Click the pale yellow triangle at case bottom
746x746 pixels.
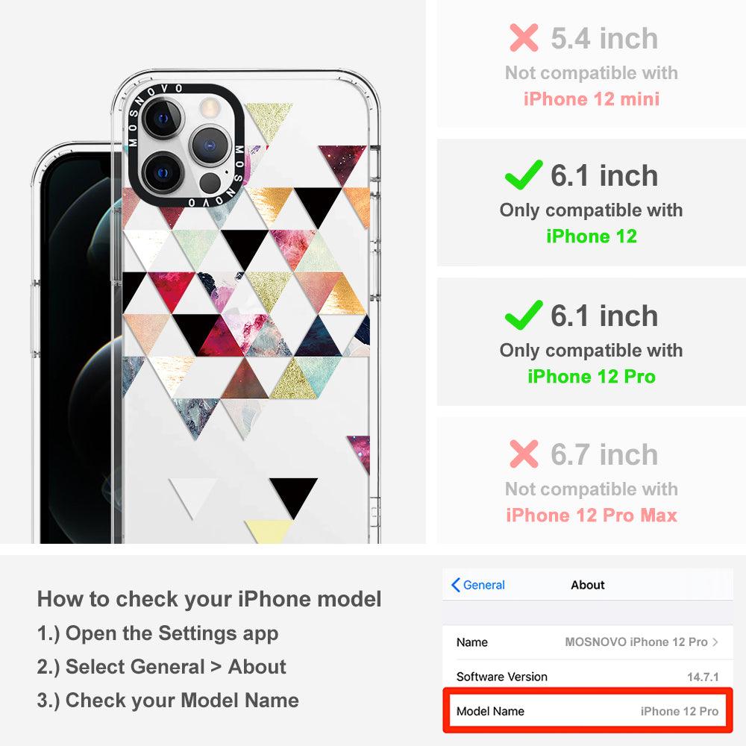[269, 531]
